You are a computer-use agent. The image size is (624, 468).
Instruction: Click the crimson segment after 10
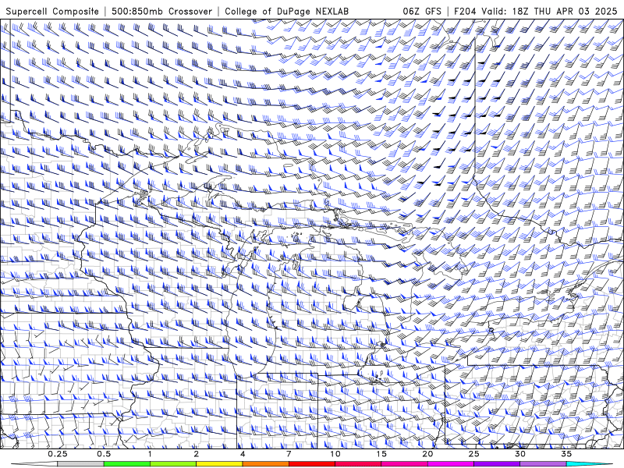tap(358, 464)
